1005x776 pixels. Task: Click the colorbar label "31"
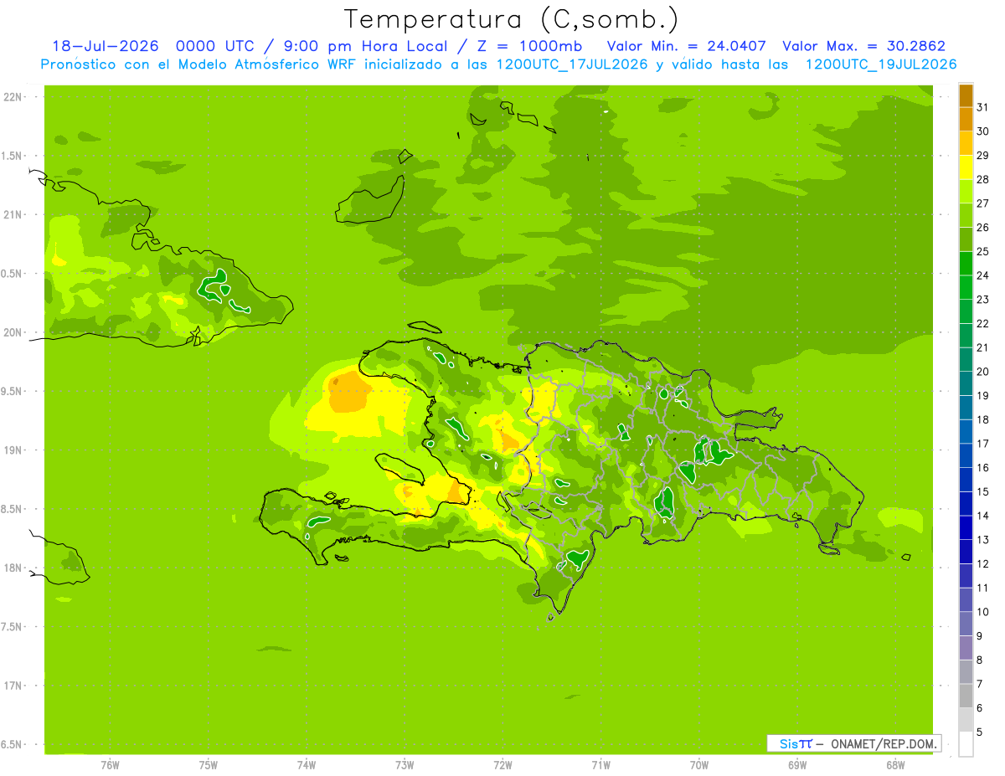click(983, 107)
